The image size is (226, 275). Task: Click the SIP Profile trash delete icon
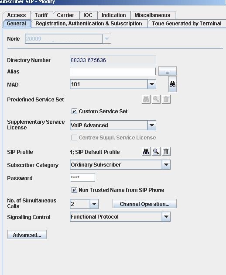tap(166, 152)
